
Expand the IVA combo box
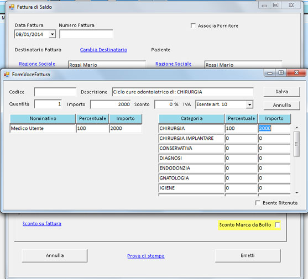point(249,104)
